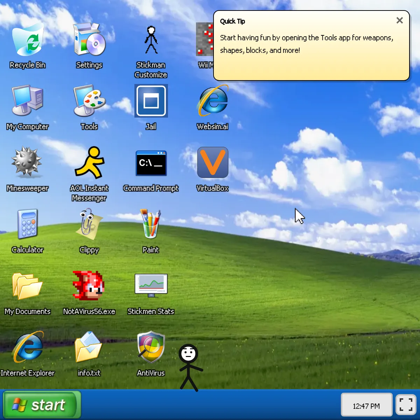Screen dimensions: 420x420
Task: Open Stickmen Stats monitor
Action: (151, 286)
